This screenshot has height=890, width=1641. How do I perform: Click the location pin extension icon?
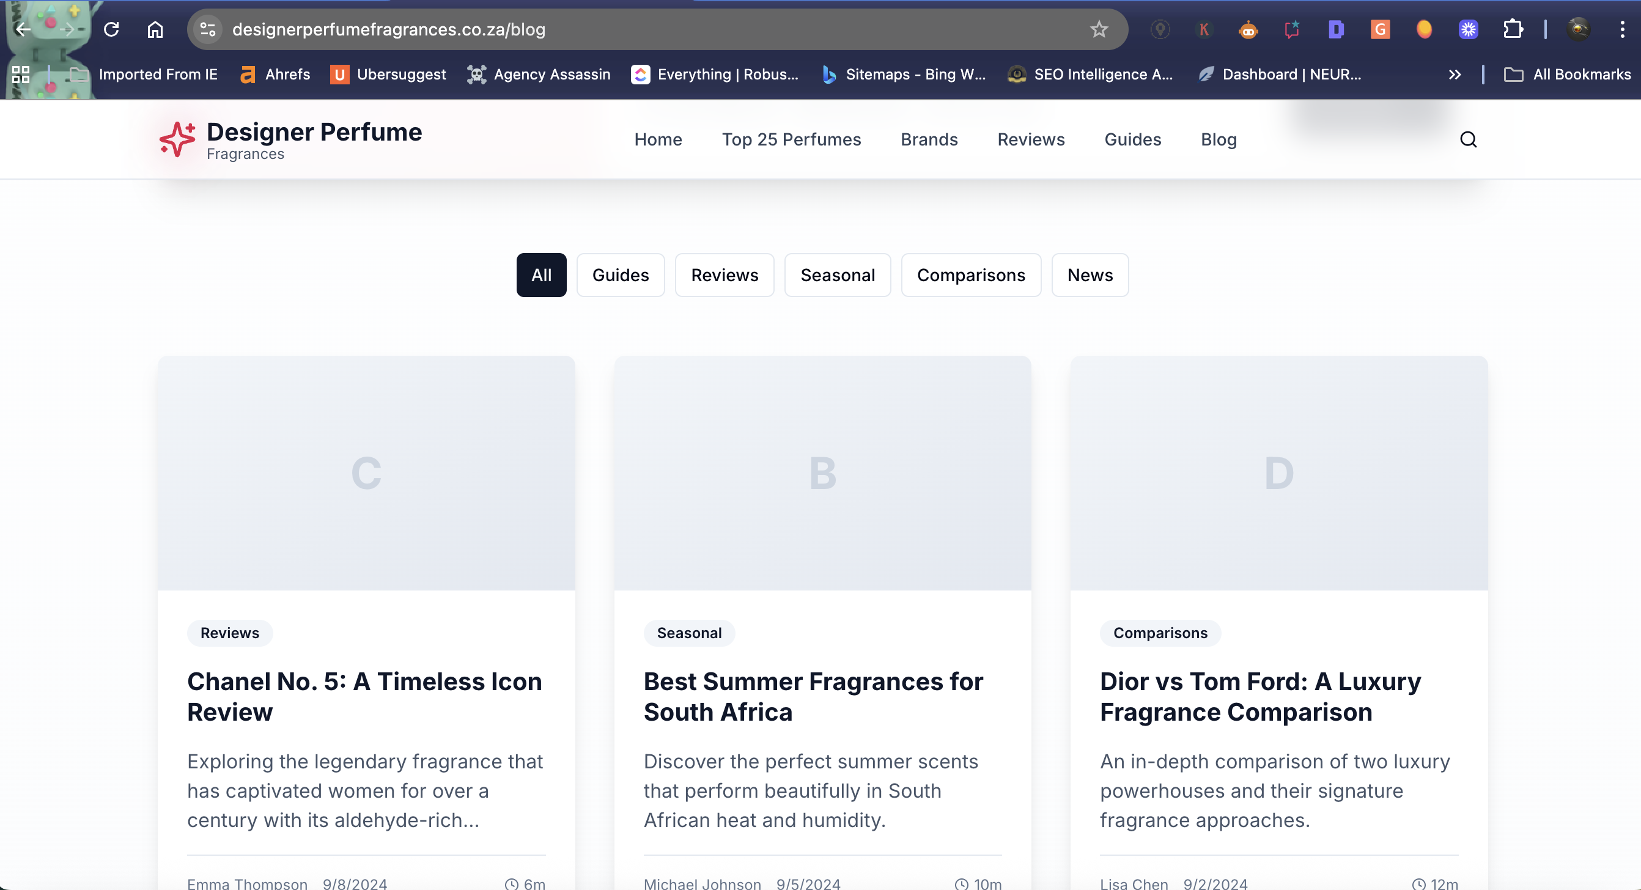click(x=1160, y=29)
